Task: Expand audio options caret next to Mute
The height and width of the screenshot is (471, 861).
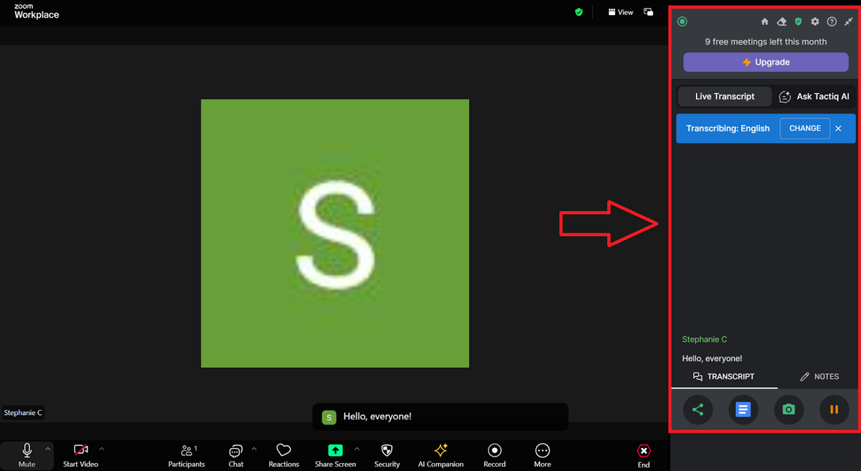Action: [48, 449]
